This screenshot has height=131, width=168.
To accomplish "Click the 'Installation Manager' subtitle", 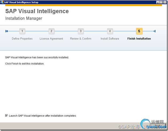I will coord(24,18).
